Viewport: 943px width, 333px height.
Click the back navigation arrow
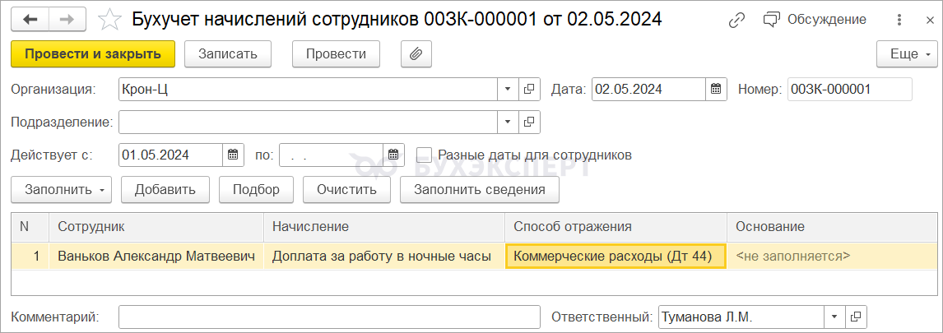click(30, 19)
